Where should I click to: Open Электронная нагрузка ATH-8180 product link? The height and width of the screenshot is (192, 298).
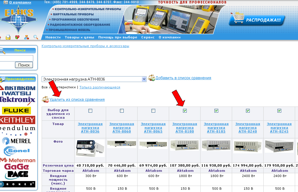click(185, 128)
